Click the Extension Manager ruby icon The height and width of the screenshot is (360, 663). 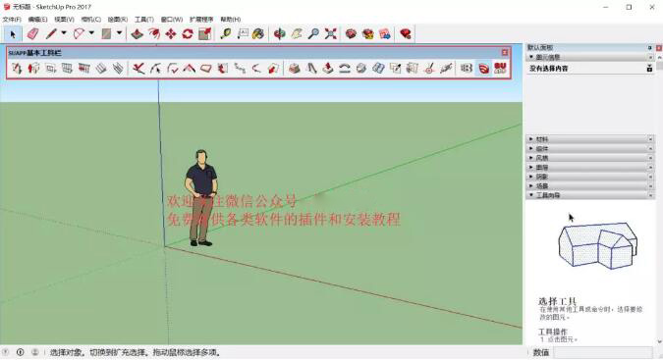406,33
